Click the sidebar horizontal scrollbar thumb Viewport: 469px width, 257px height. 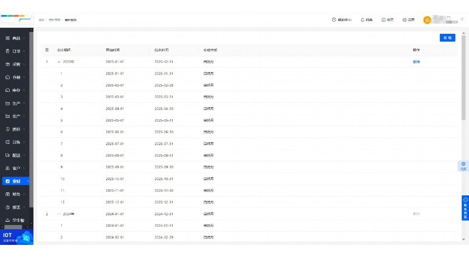click(13, 227)
